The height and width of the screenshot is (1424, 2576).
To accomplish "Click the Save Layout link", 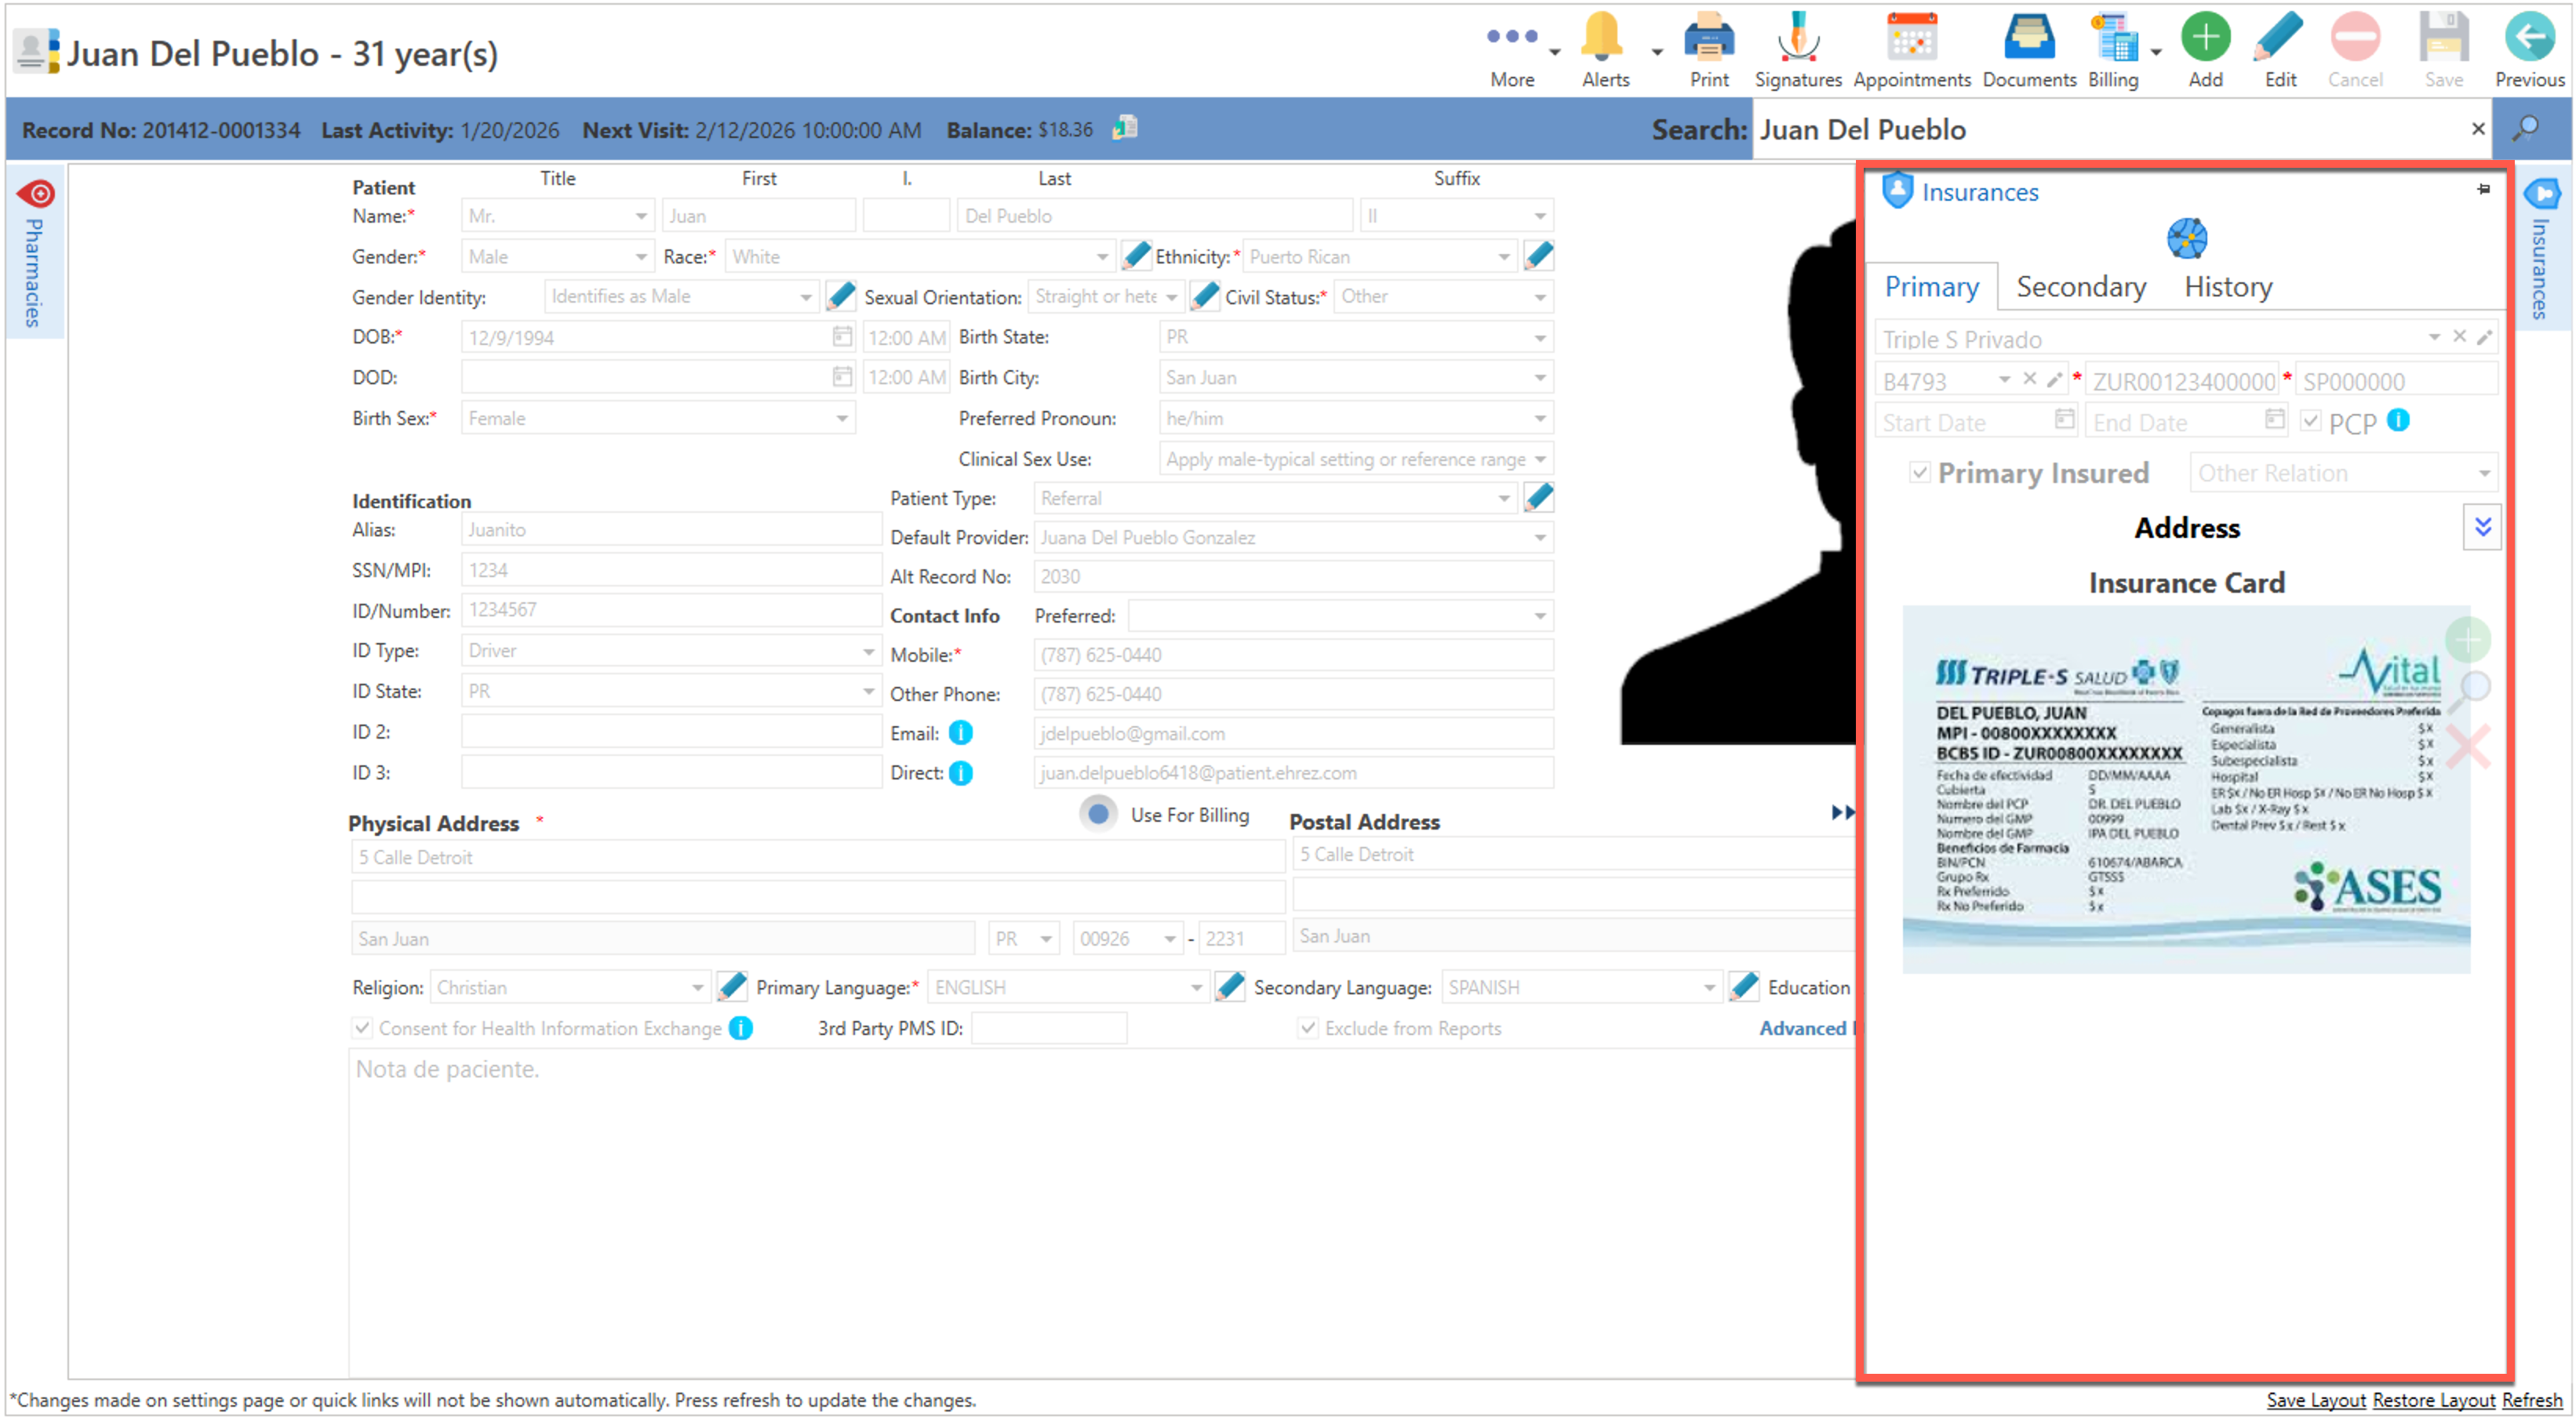I will tap(2315, 1399).
